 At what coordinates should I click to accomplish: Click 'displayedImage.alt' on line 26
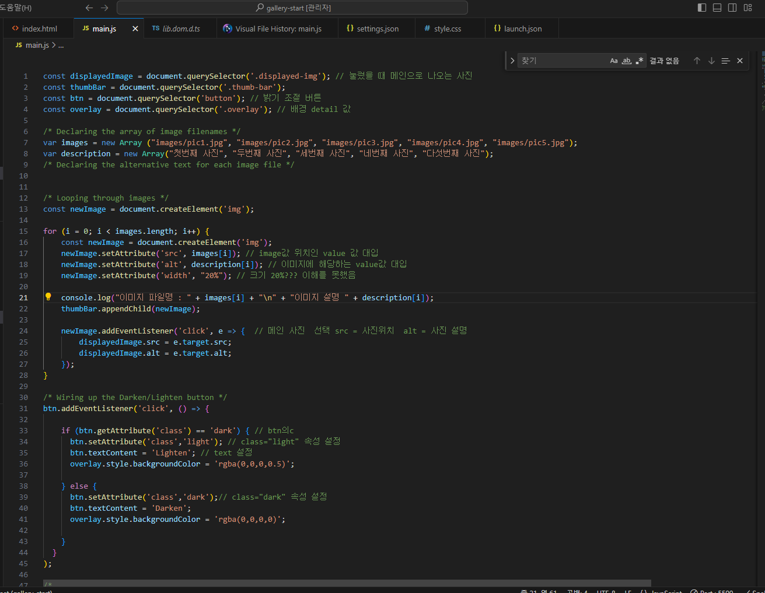[120, 353]
